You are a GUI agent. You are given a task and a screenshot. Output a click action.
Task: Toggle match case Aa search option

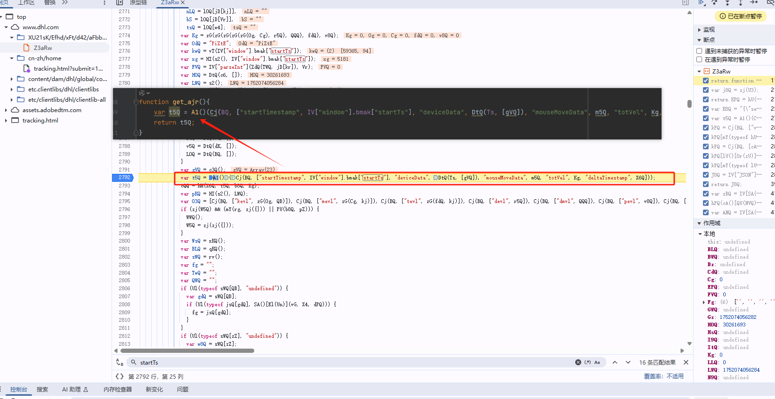click(597, 362)
